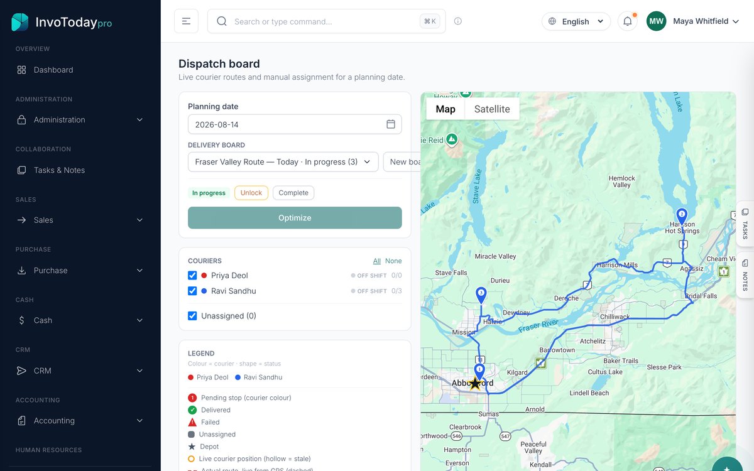Click the In progress status badge

point(209,193)
